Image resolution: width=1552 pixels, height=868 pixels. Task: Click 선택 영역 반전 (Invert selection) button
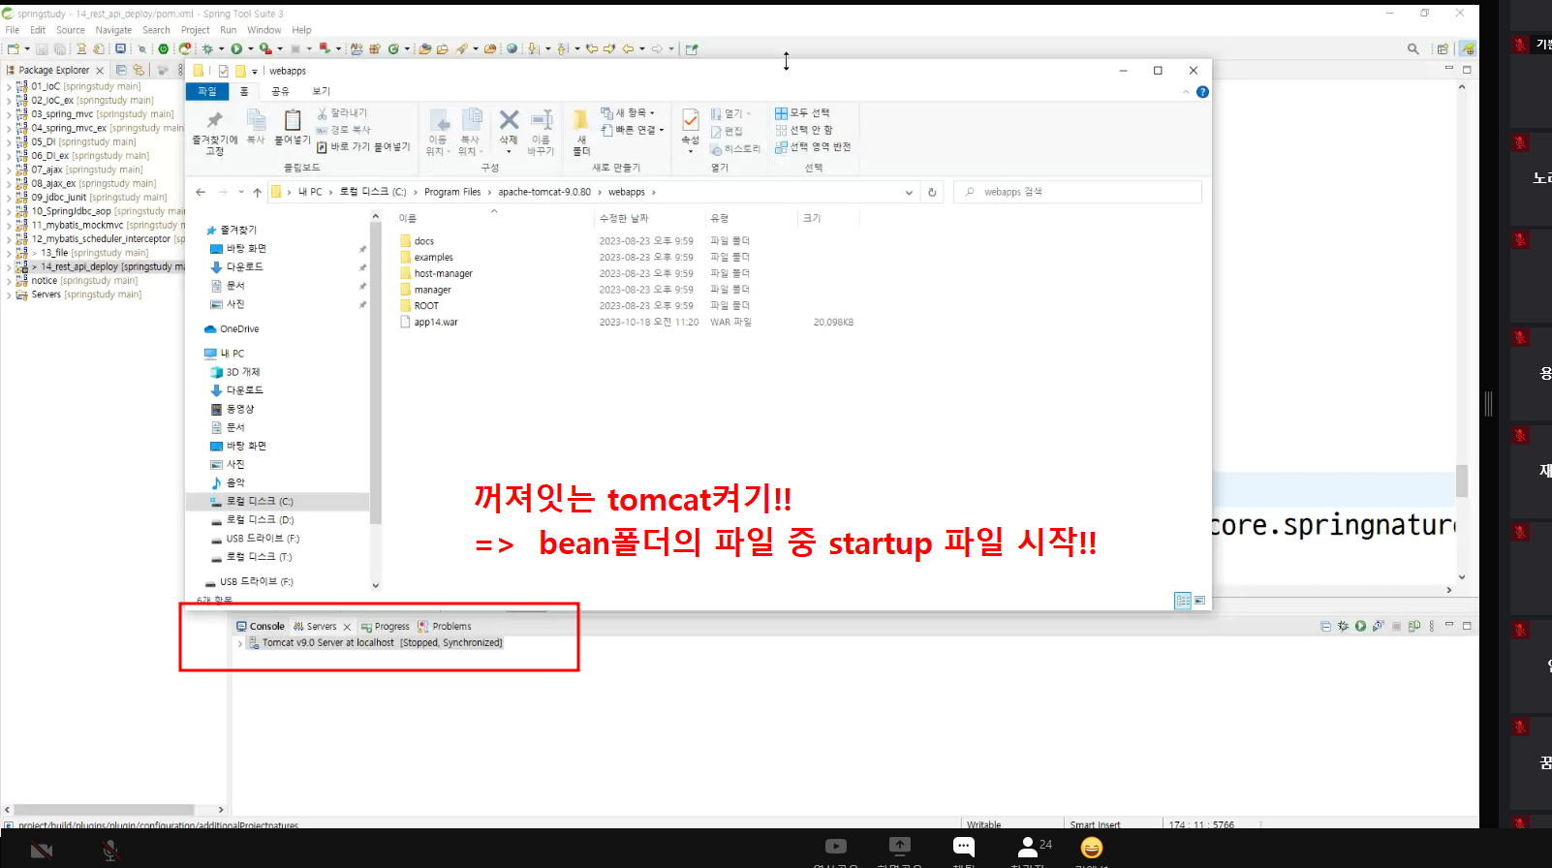point(813,147)
